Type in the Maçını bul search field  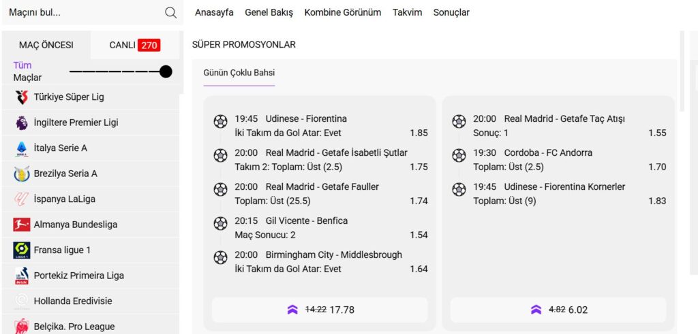82,12
